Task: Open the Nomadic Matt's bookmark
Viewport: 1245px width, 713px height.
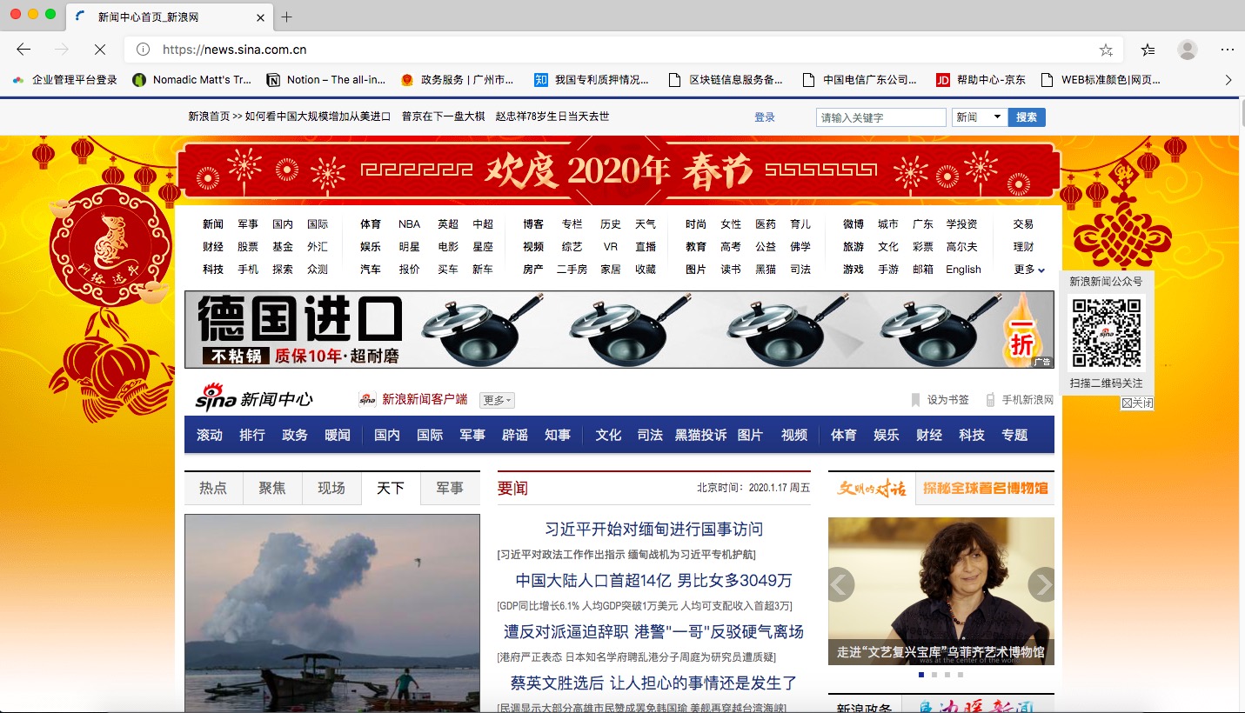Action: [192, 80]
